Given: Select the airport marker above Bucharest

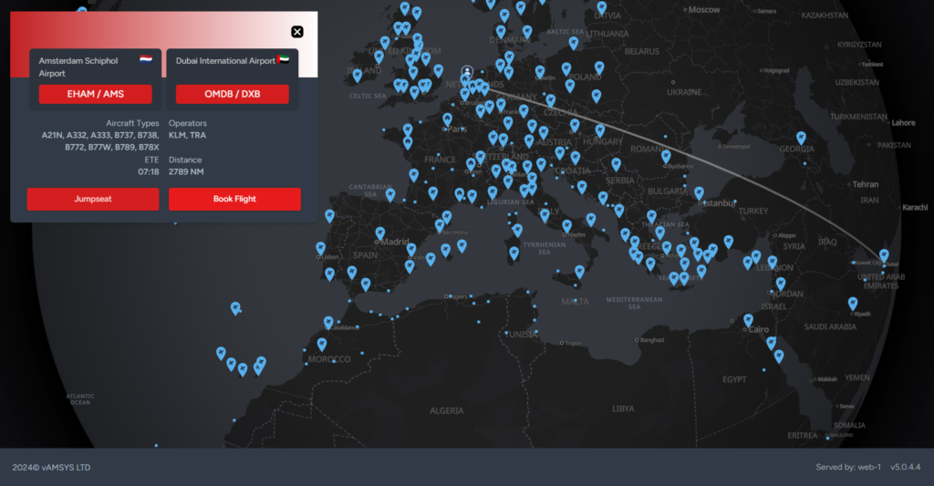Looking at the screenshot, I should [x=666, y=157].
